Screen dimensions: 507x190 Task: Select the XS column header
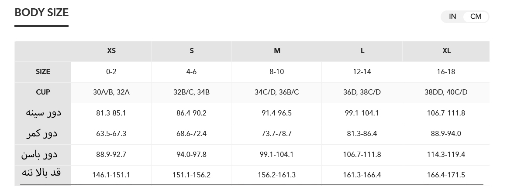pyautogui.click(x=111, y=51)
